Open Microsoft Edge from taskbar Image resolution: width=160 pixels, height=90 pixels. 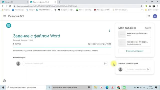click(x=107, y=87)
